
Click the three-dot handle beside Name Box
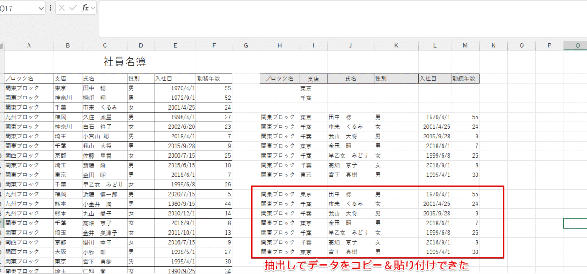[50, 8]
